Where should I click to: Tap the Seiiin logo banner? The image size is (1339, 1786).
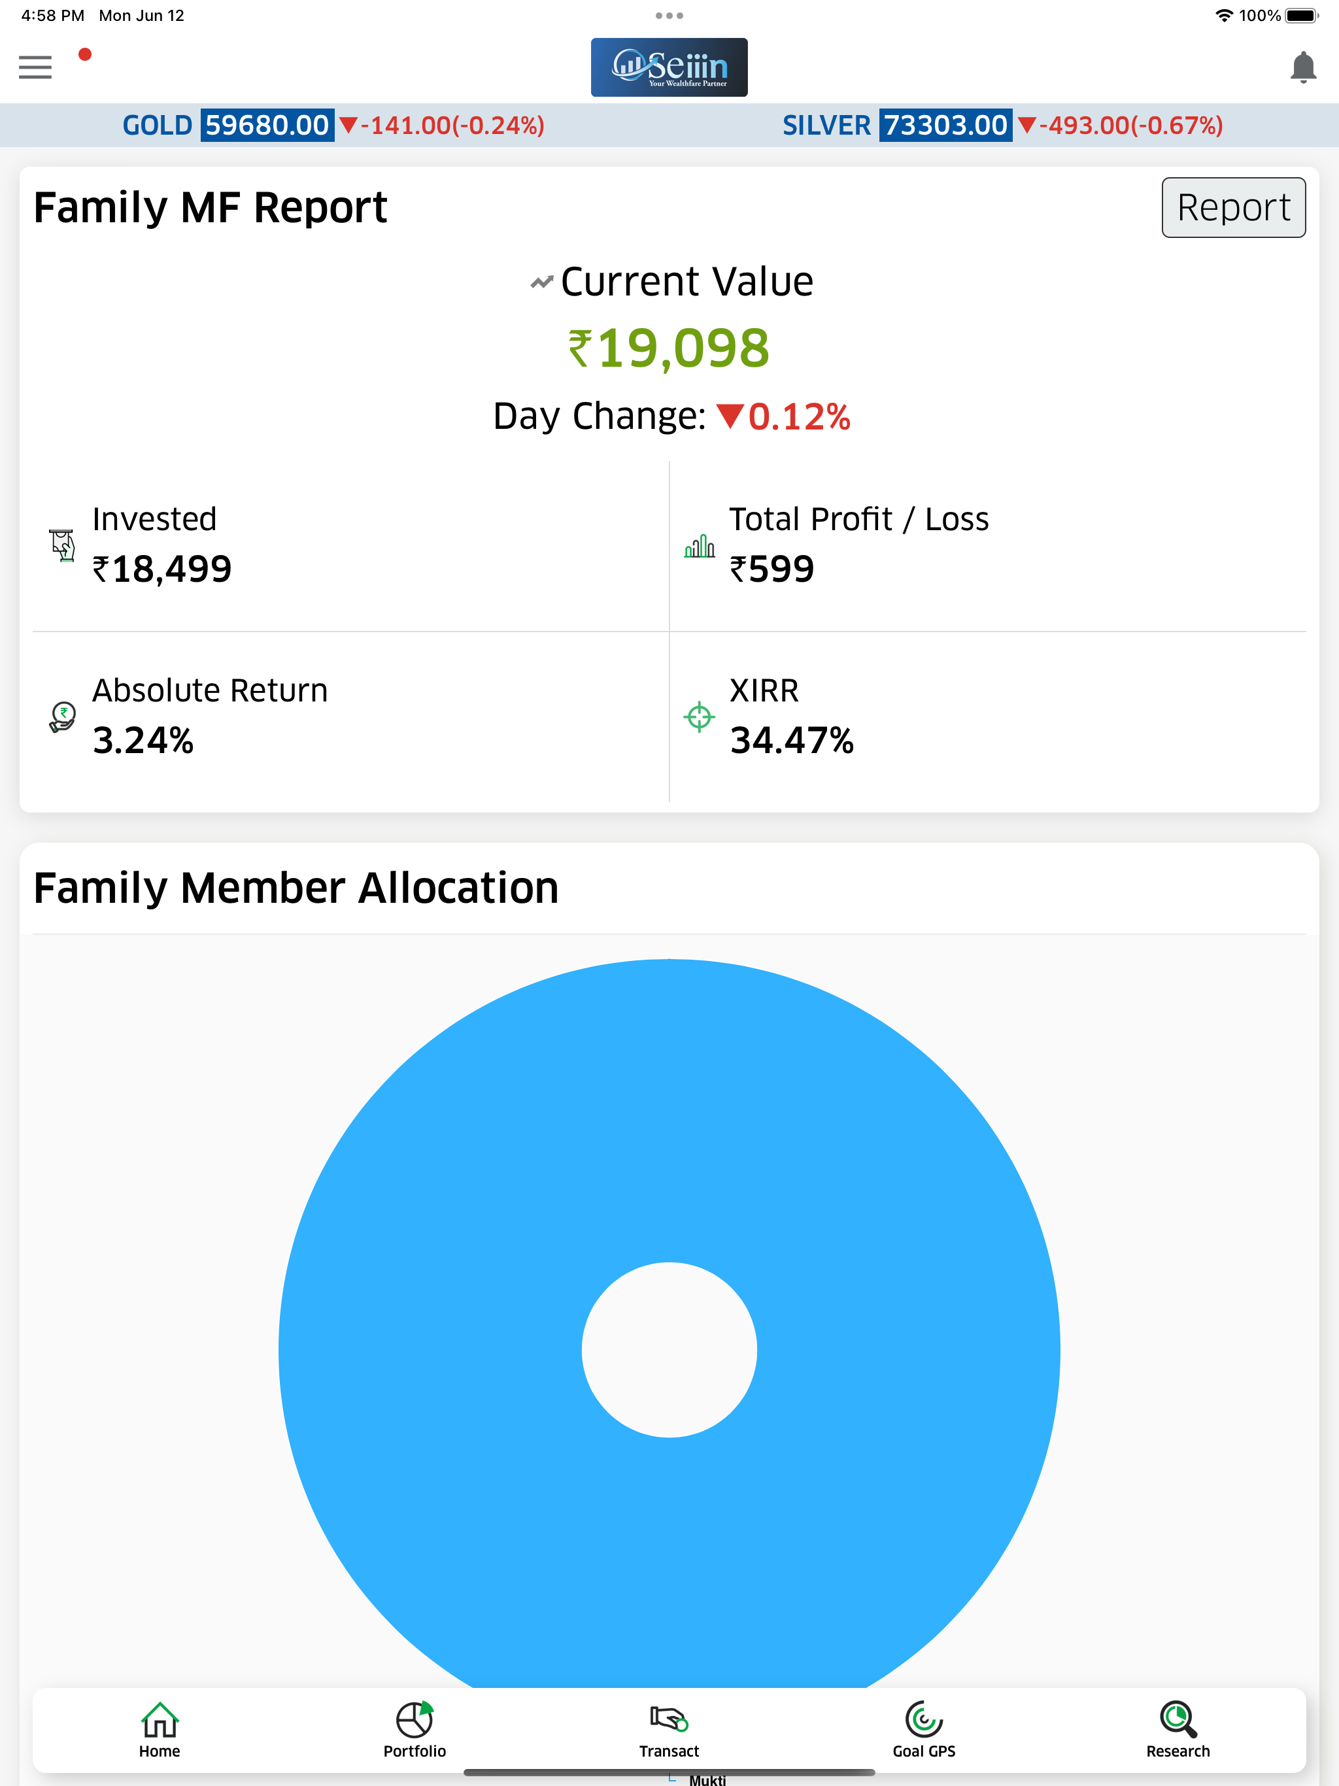click(x=669, y=67)
